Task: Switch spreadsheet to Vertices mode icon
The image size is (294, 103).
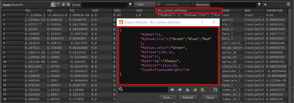Action: 58,4
